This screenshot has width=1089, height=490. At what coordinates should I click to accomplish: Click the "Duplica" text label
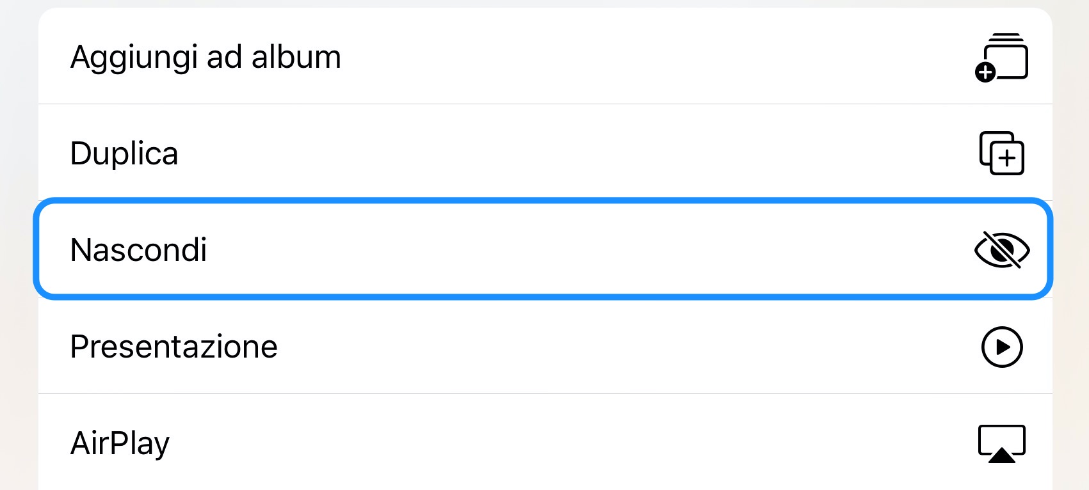(124, 154)
